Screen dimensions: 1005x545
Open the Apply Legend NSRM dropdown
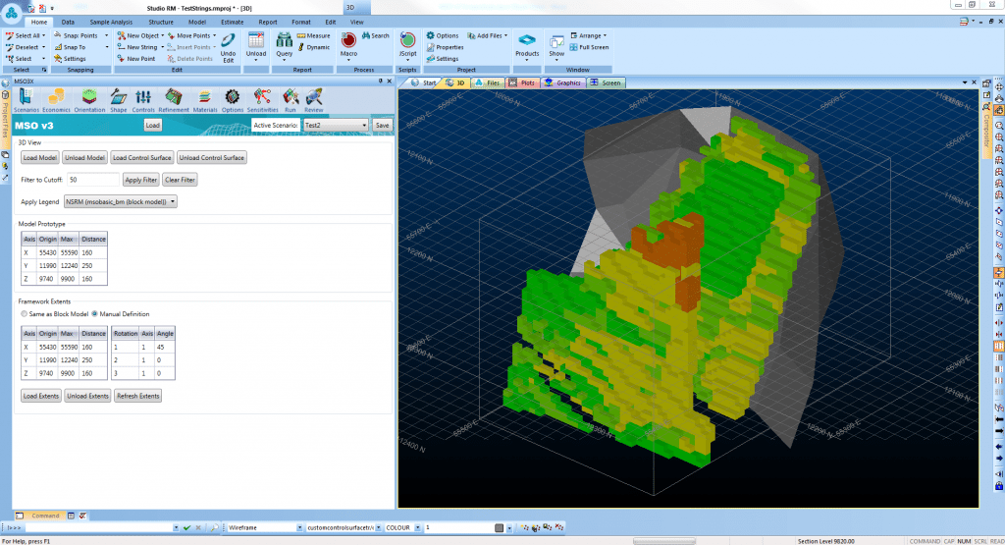121,201
